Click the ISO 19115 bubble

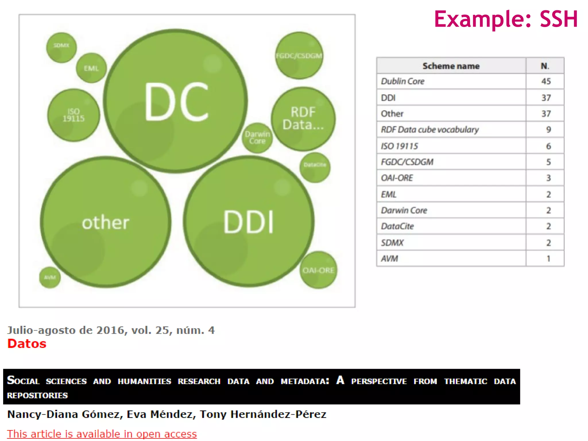click(73, 115)
